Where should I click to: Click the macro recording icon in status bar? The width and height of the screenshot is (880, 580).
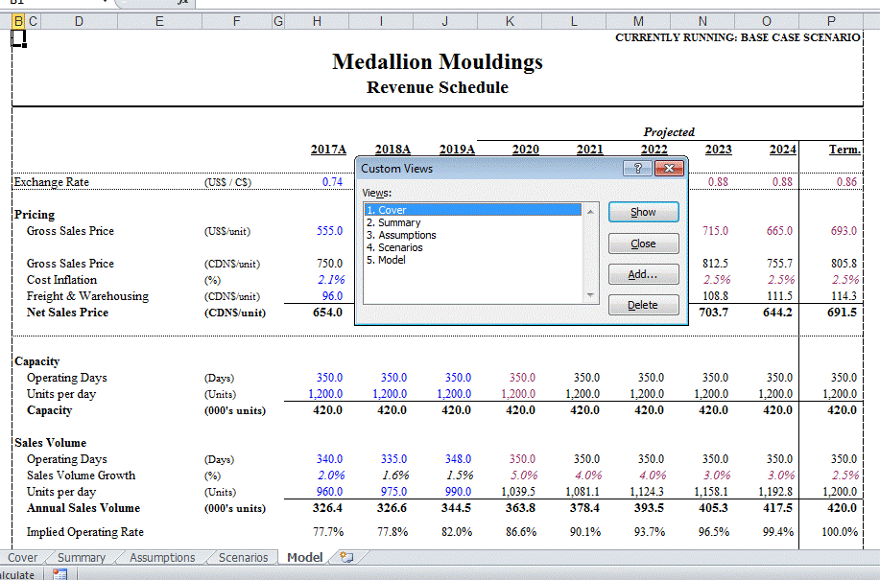click(59, 575)
